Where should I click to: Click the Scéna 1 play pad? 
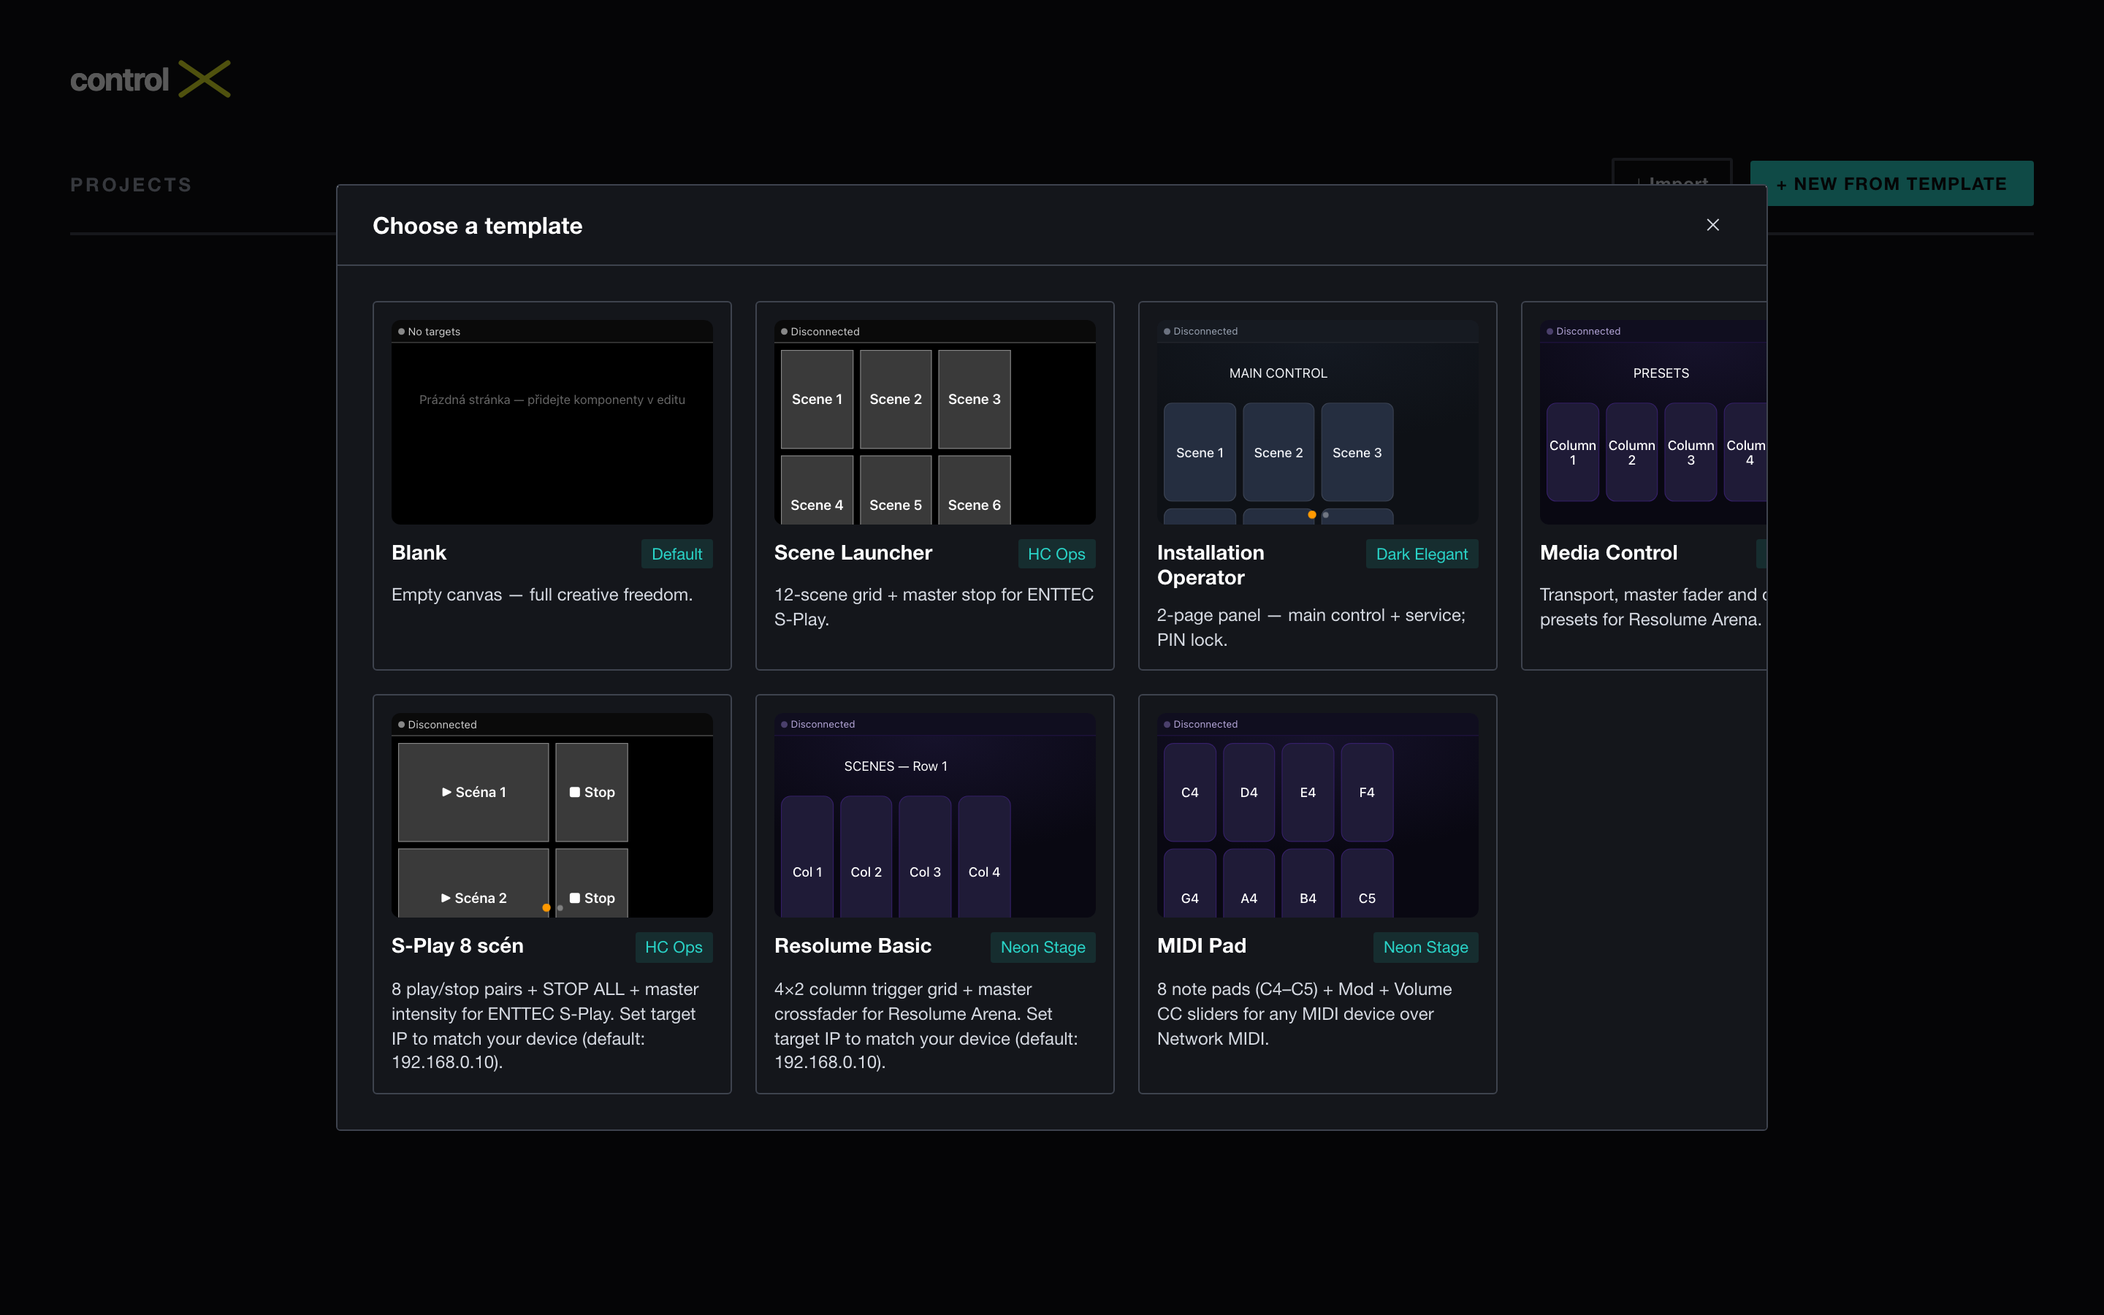point(474,793)
